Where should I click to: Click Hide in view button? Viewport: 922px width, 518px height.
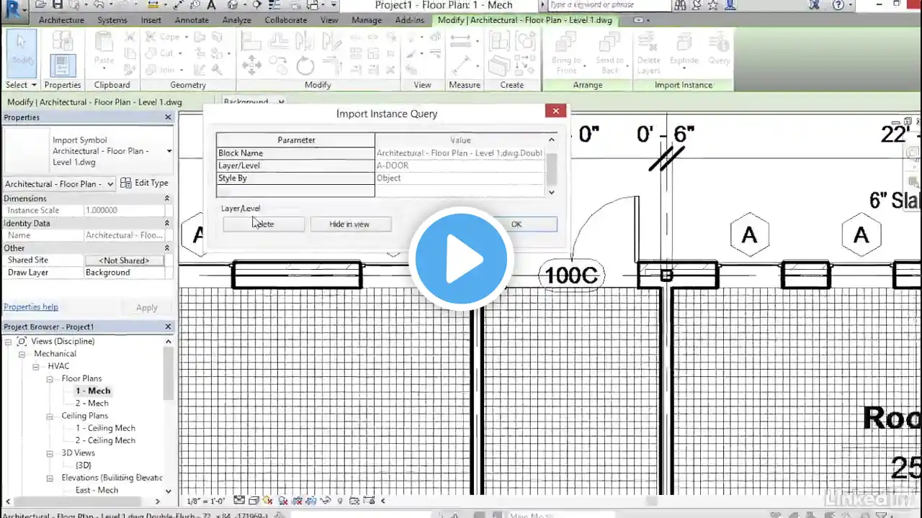point(349,224)
